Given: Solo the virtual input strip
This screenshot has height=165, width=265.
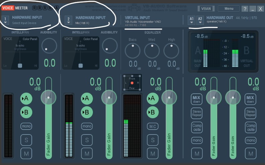Looking at the screenshot, I should tap(153, 140).
